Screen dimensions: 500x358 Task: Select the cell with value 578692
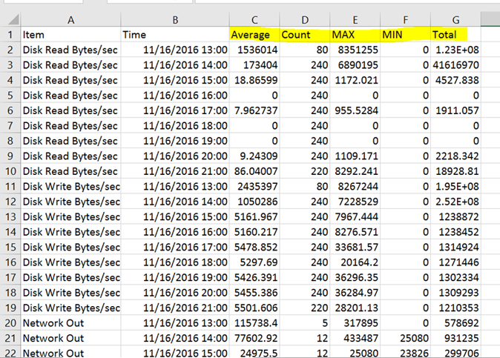point(455,322)
